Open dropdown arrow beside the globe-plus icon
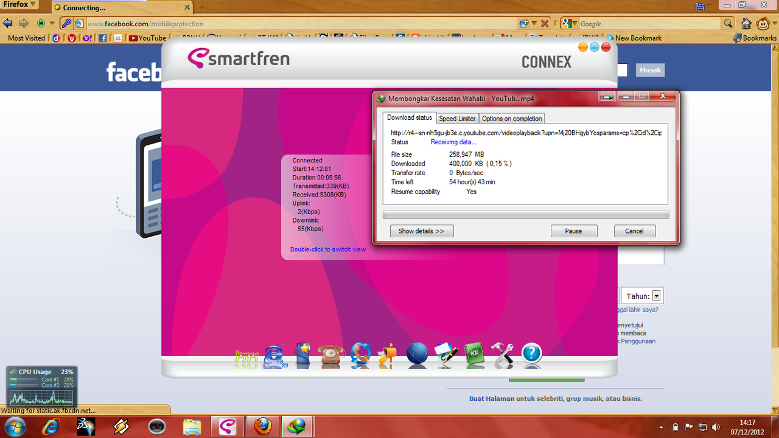The image size is (779, 438). (x=534, y=24)
